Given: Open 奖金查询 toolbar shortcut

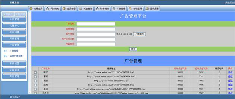Looking at the screenshot, I should click(86, 9).
